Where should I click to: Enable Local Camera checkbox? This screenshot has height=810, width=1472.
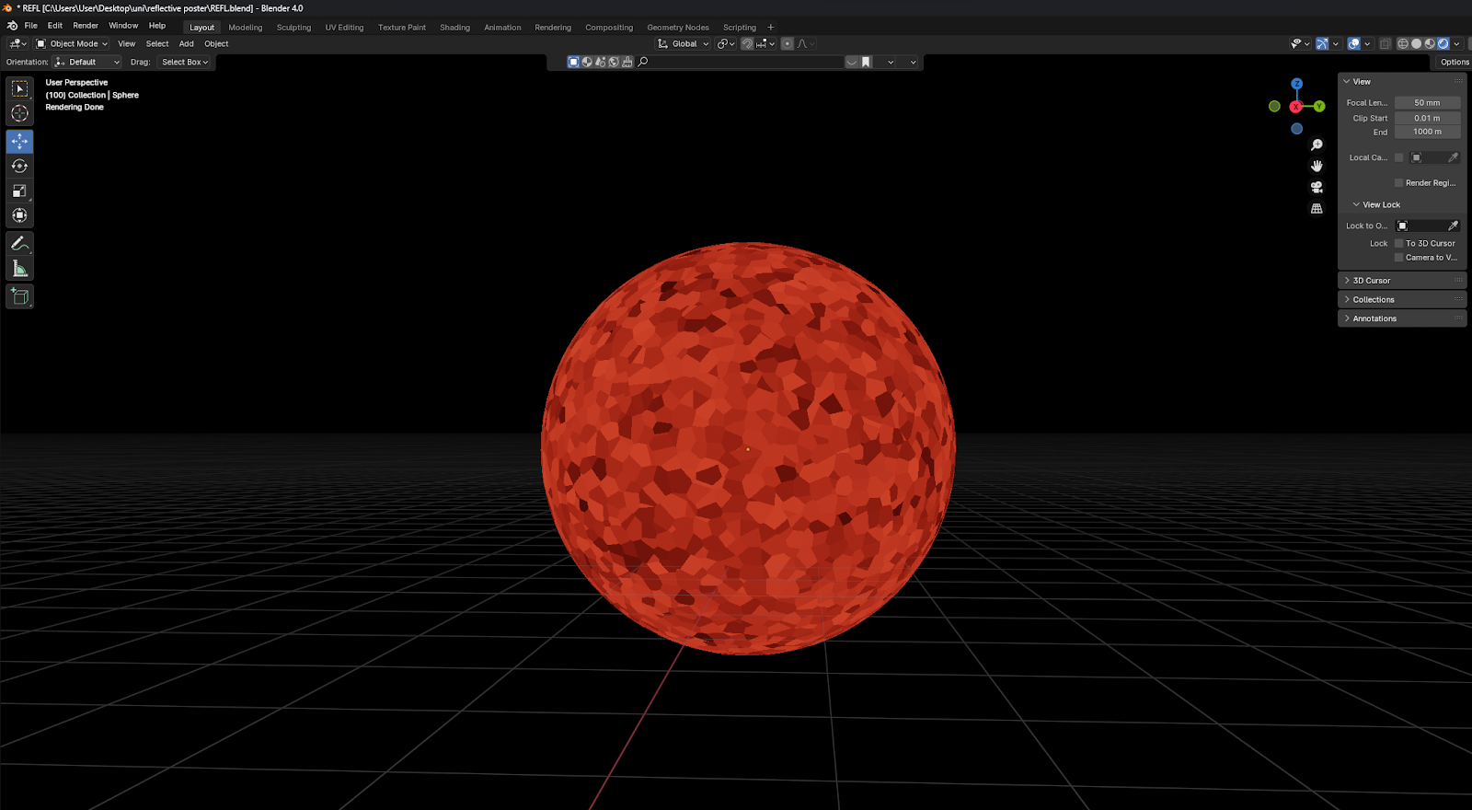tap(1399, 157)
